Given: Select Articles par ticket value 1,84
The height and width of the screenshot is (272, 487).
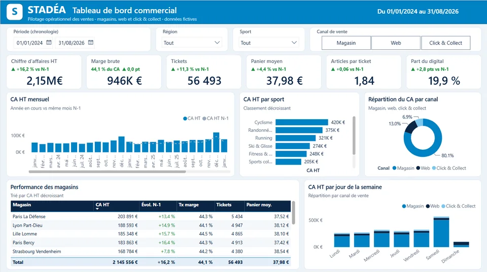Looking at the screenshot, I should [364, 81].
